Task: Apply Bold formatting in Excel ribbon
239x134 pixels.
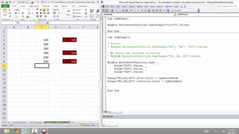Action: [16, 13]
